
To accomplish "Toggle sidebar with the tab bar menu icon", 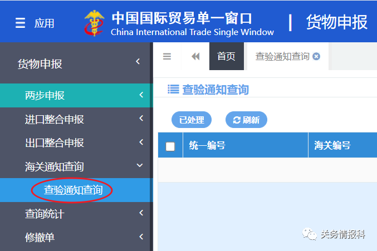I will (167, 56).
